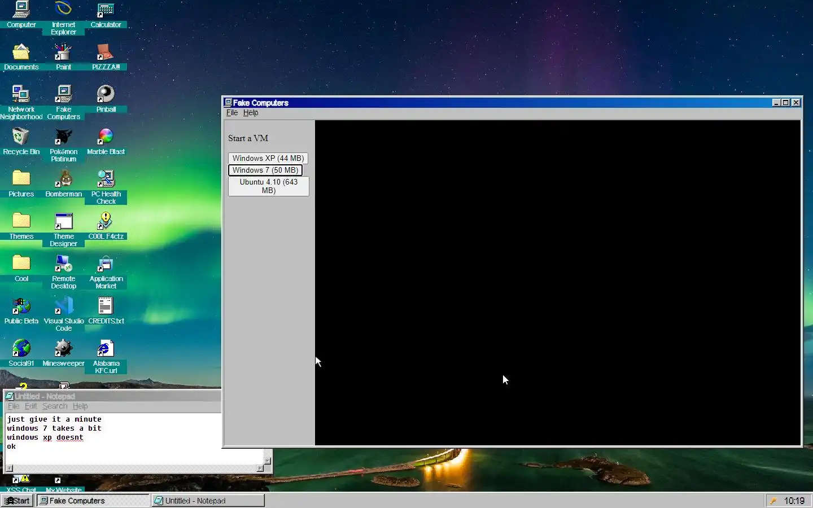Click the tray icon beside the clock
Image resolution: width=813 pixels, height=508 pixels.
[x=773, y=501]
